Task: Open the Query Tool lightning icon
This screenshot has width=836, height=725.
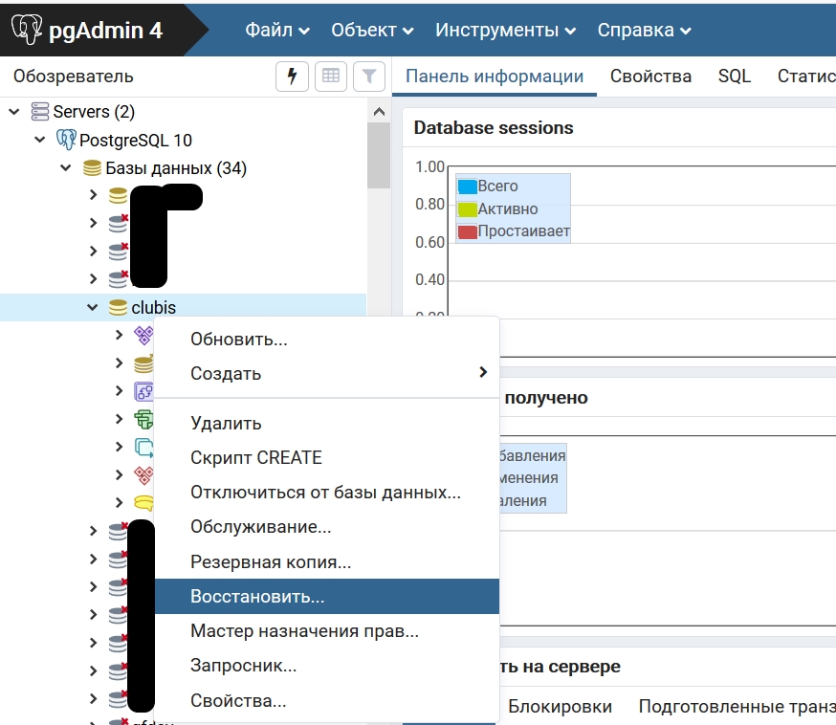Action: pos(292,77)
